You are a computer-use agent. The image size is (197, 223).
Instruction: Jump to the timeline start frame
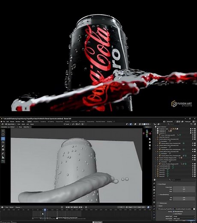(x=67, y=207)
